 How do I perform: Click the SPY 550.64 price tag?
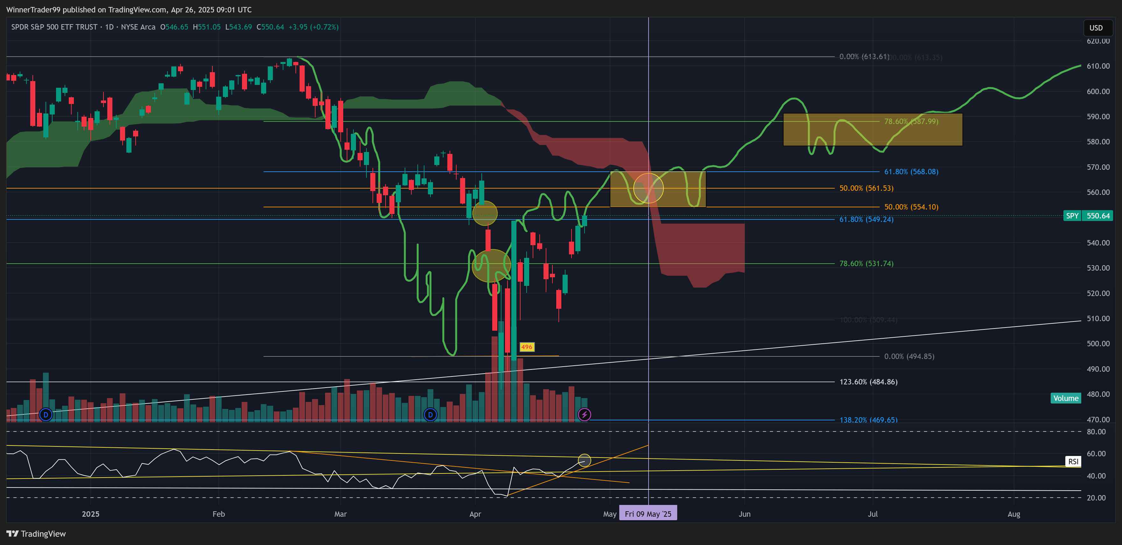click(1088, 216)
